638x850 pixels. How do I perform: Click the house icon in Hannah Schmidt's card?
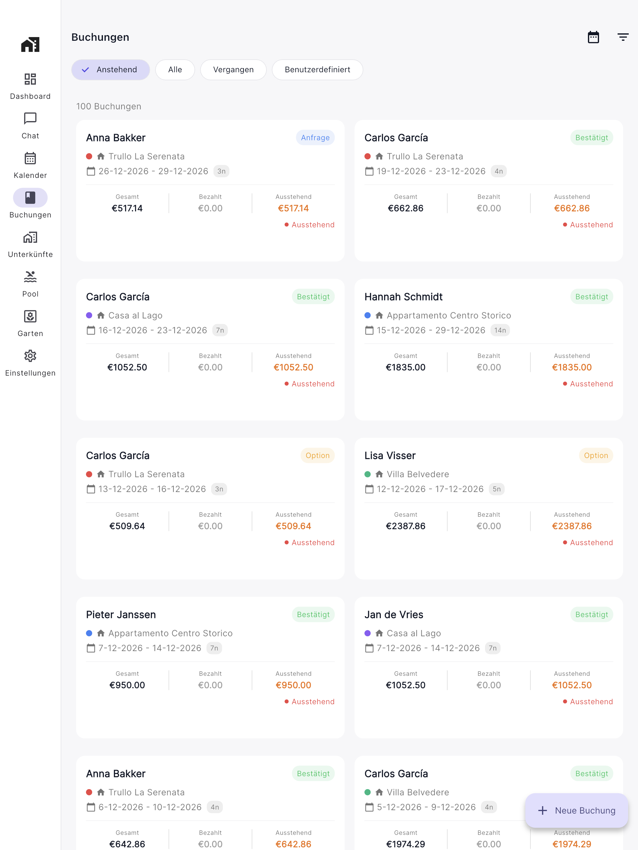(x=379, y=315)
